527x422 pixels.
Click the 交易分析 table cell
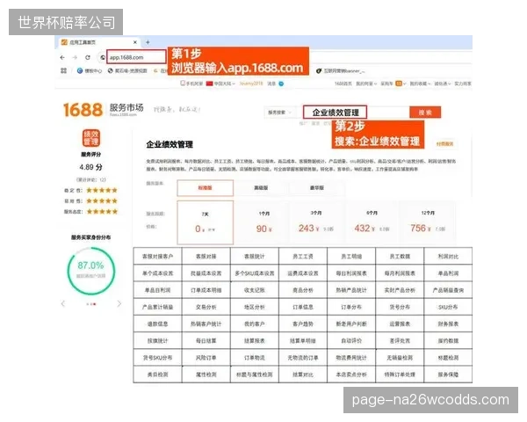click(x=206, y=307)
